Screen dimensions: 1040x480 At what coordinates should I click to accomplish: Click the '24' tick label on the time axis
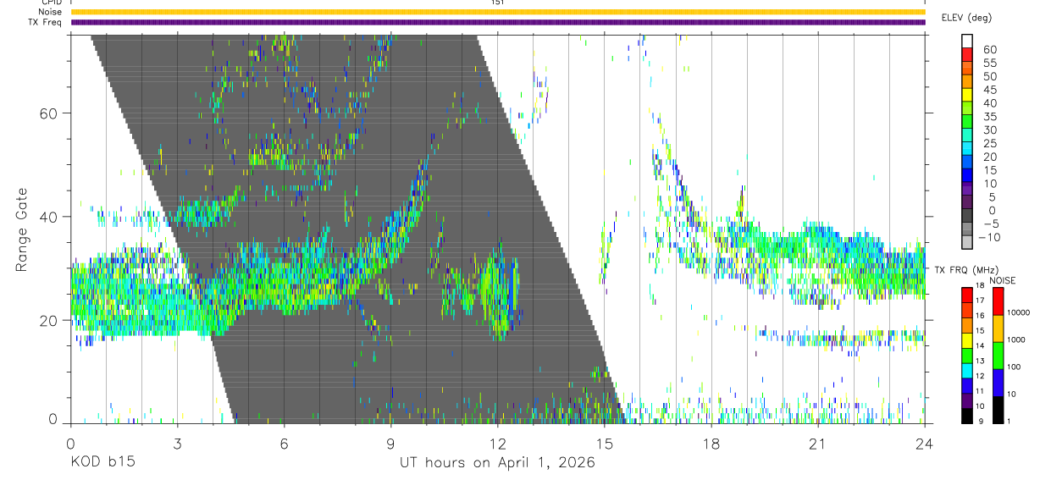925,444
